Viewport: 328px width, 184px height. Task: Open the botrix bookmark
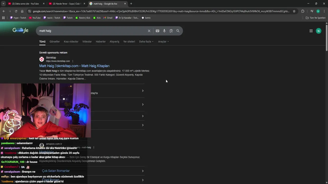(146, 18)
